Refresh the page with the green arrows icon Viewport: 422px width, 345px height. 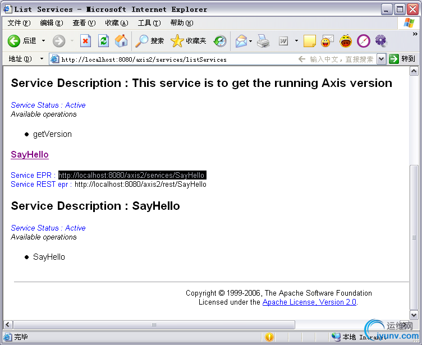tap(103, 41)
